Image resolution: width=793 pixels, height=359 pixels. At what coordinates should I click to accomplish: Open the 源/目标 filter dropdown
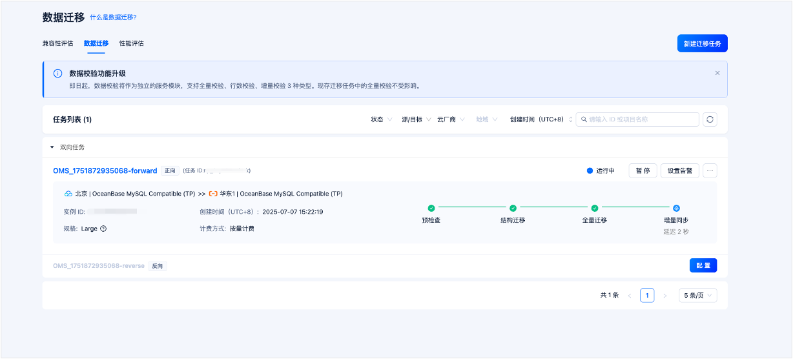click(416, 119)
